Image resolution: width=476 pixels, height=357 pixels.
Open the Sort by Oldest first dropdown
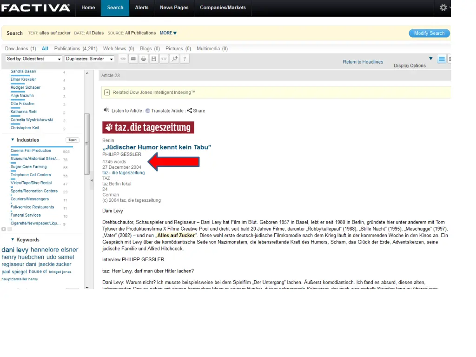[33, 59]
